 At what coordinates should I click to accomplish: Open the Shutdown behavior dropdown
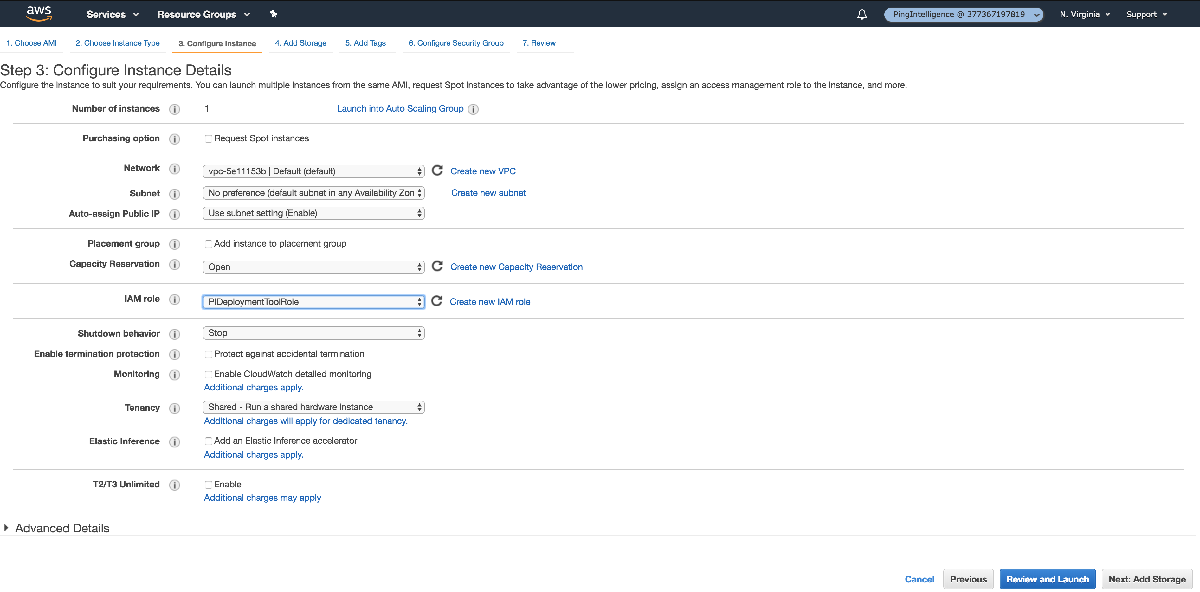tap(313, 333)
